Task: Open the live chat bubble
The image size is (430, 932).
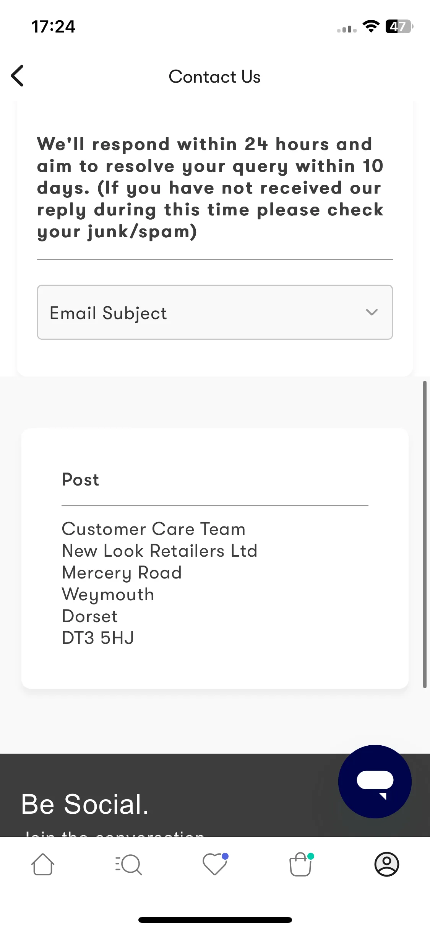Action: [375, 781]
